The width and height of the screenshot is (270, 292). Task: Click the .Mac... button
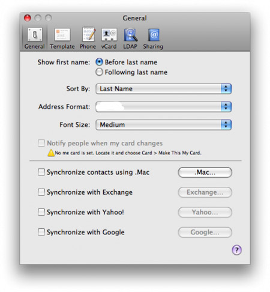pos(205,172)
